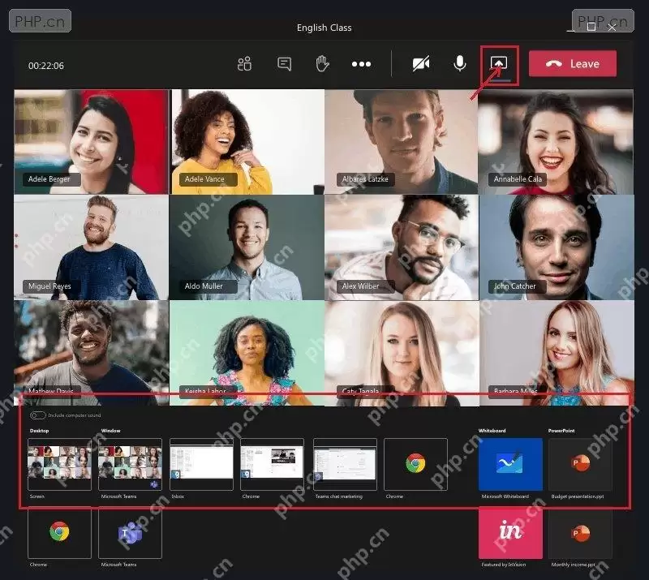The height and width of the screenshot is (580, 649).
Task: Select Aldo Muller's video tile
Action: click(247, 247)
